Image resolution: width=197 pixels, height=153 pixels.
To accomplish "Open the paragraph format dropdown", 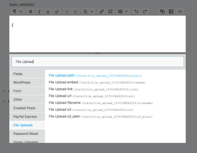I will coord(17,12).
